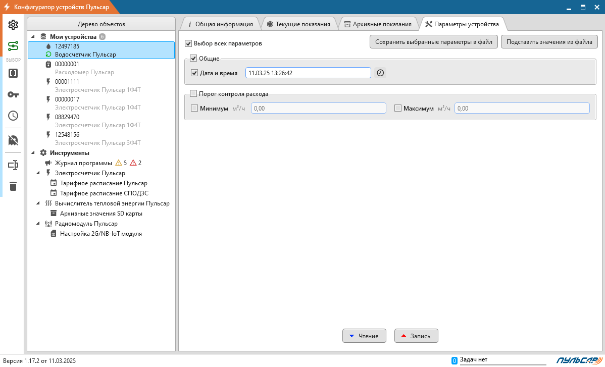Select Электросчетчик device 00000017
605x367 pixels.
click(101, 103)
